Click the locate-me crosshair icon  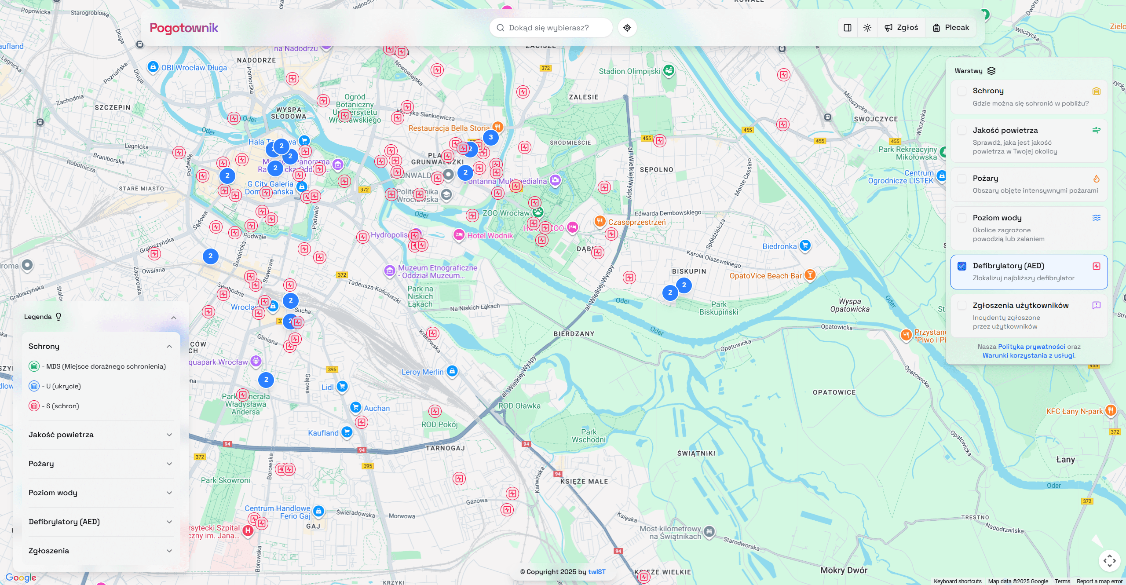tap(627, 28)
